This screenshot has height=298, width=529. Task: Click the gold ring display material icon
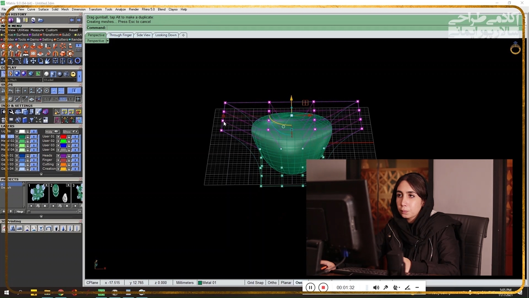[73, 74]
